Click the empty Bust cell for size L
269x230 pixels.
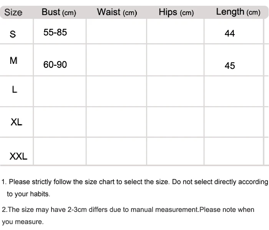(60, 91)
